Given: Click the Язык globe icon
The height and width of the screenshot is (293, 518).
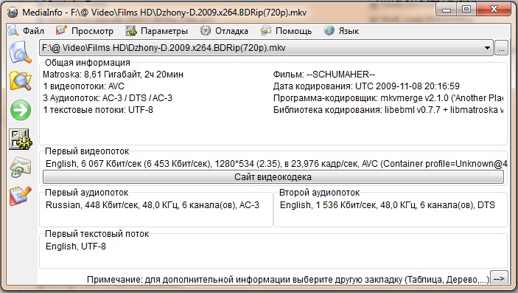Looking at the screenshot, I should [329, 30].
